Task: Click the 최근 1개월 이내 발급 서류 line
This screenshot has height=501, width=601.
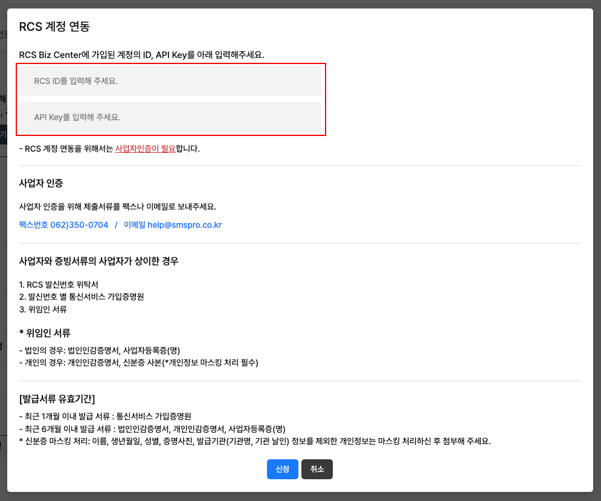Action: pos(105,416)
